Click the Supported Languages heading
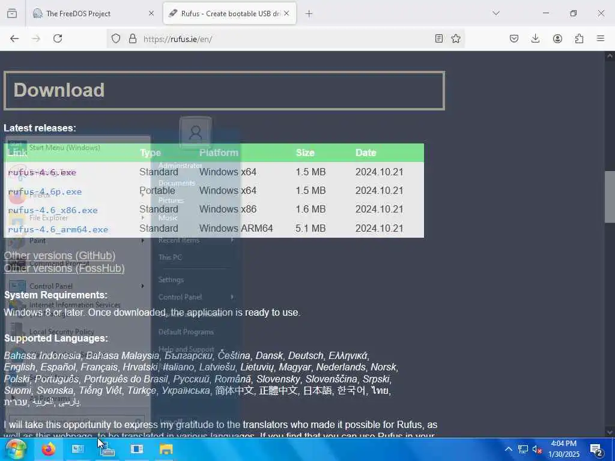615x461 pixels. tap(56, 339)
